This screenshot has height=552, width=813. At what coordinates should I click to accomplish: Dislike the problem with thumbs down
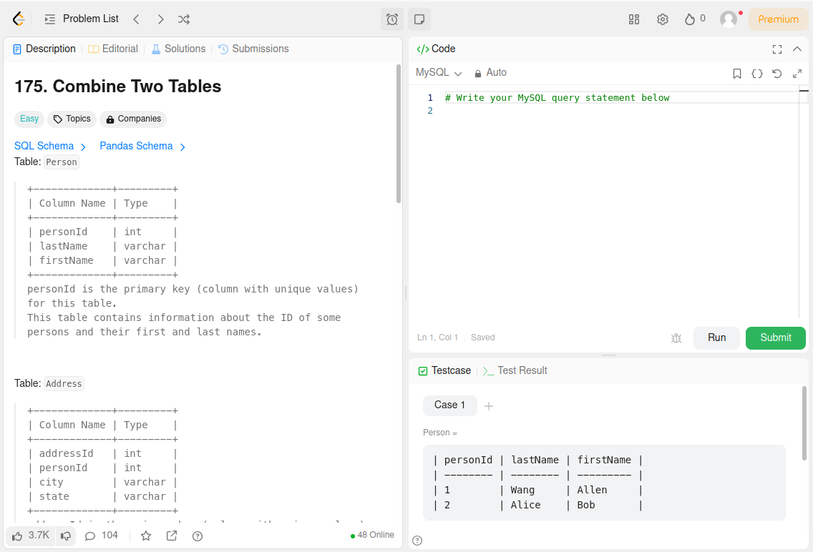tap(66, 536)
